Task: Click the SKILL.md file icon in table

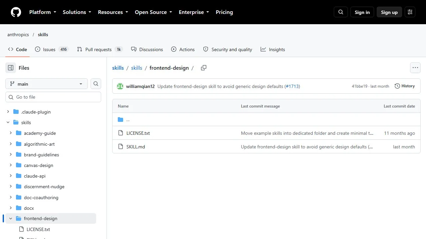Action: [120, 147]
